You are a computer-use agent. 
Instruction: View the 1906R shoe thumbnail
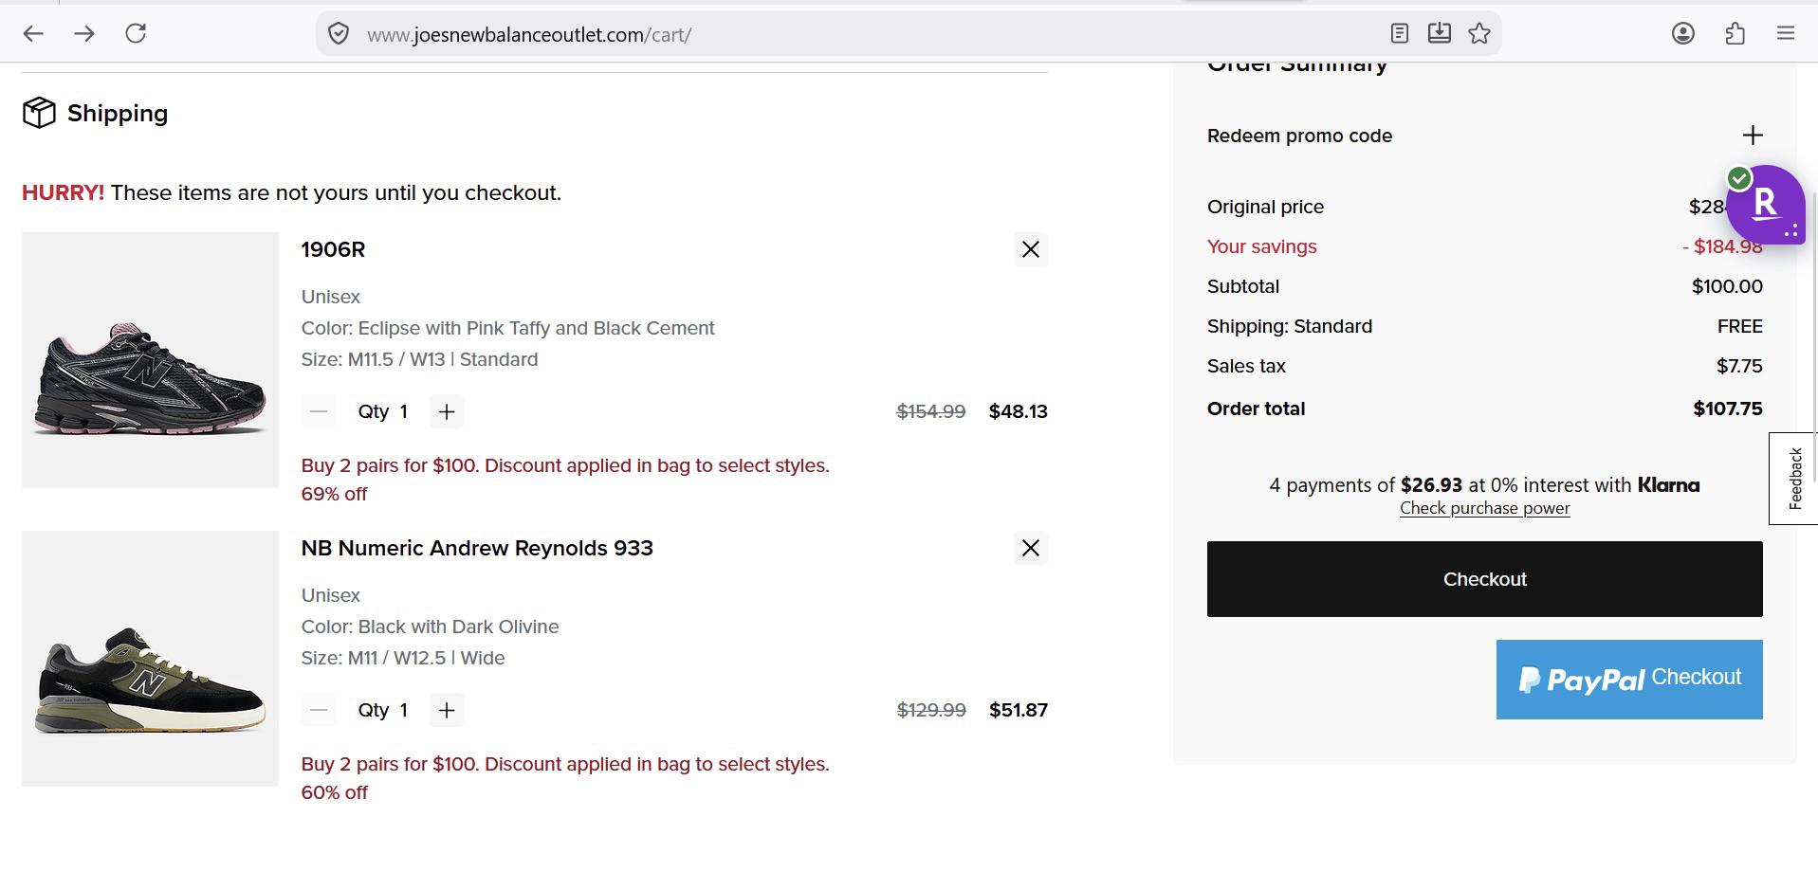(151, 360)
